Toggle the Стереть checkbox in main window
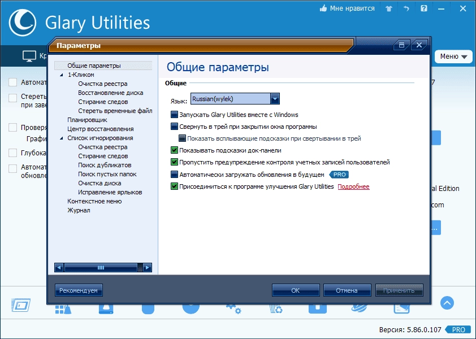Screen dimensions: 476x339 (x=13, y=98)
